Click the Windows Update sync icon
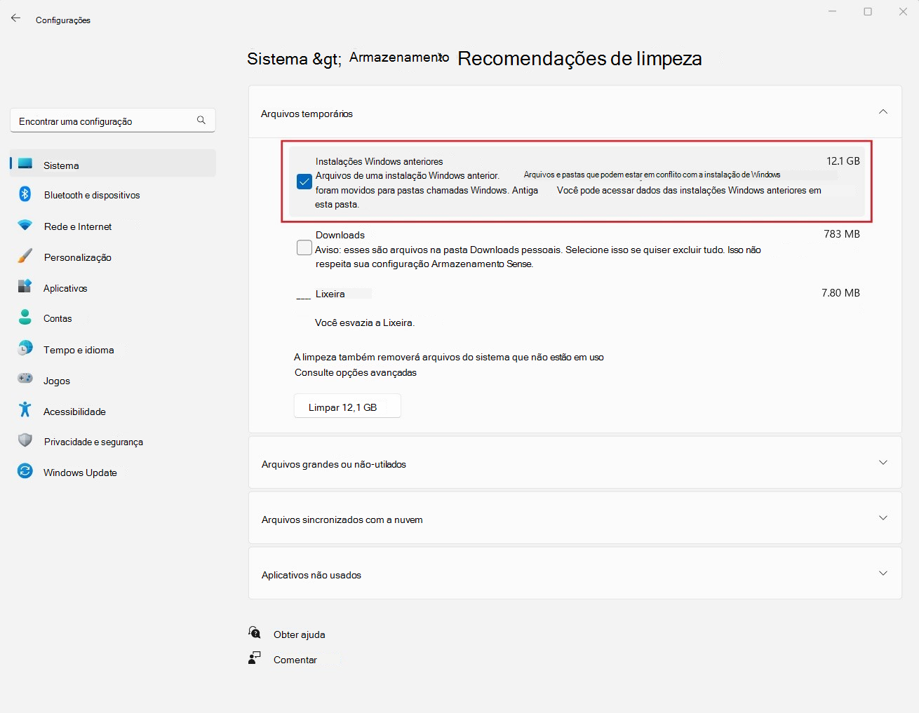The width and height of the screenshot is (919, 713). point(25,471)
